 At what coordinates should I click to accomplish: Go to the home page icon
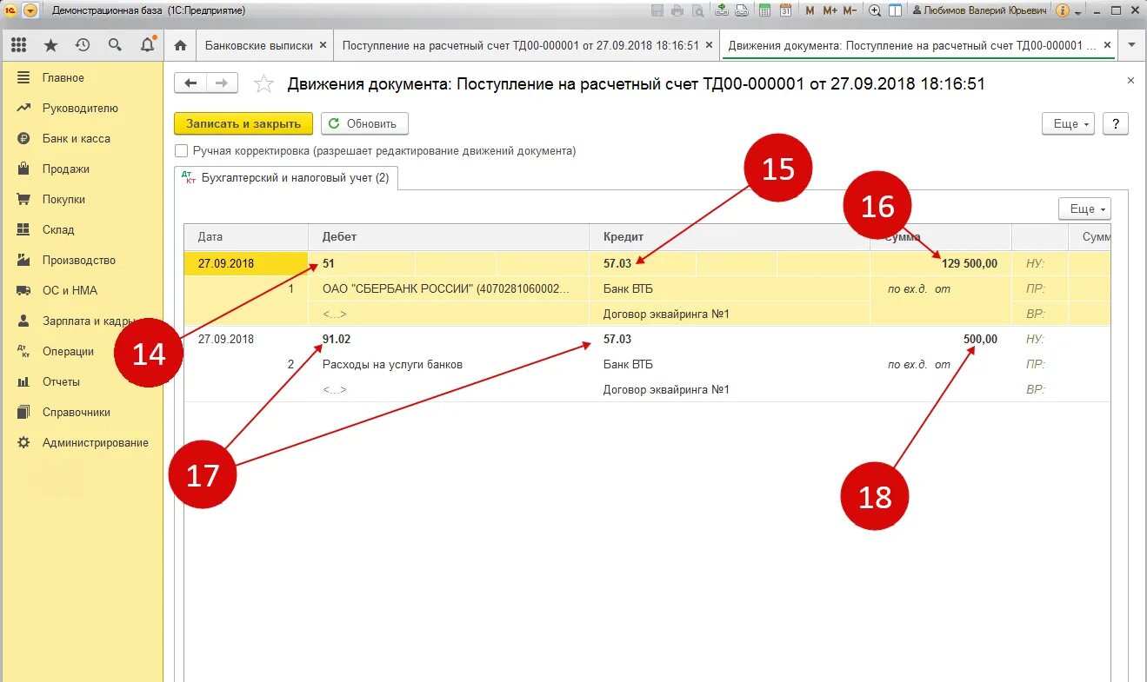coord(180,45)
